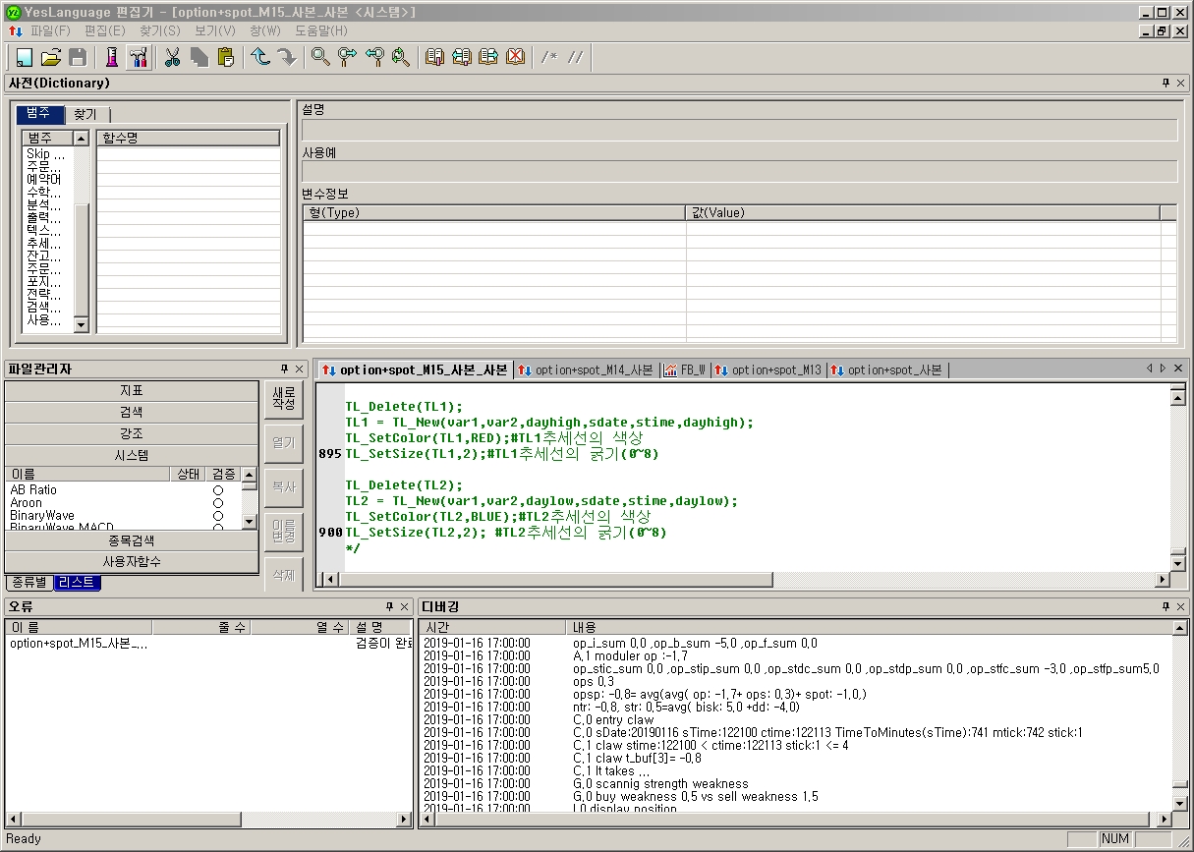
Task: Expand the 사용자함수 section
Action: coord(132,562)
